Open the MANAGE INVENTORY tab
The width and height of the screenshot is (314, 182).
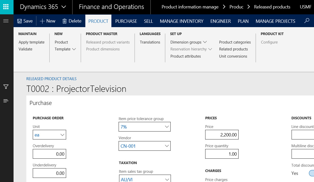coord(182,21)
